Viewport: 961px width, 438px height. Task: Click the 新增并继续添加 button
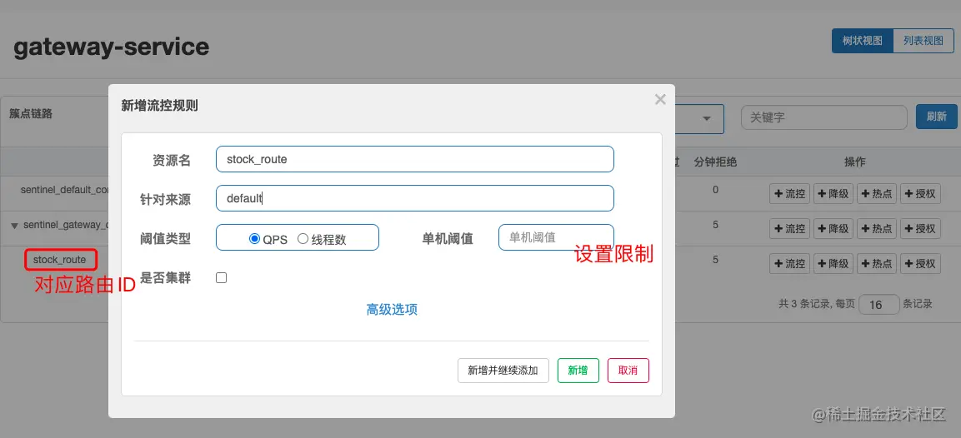[x=503, y=371]
